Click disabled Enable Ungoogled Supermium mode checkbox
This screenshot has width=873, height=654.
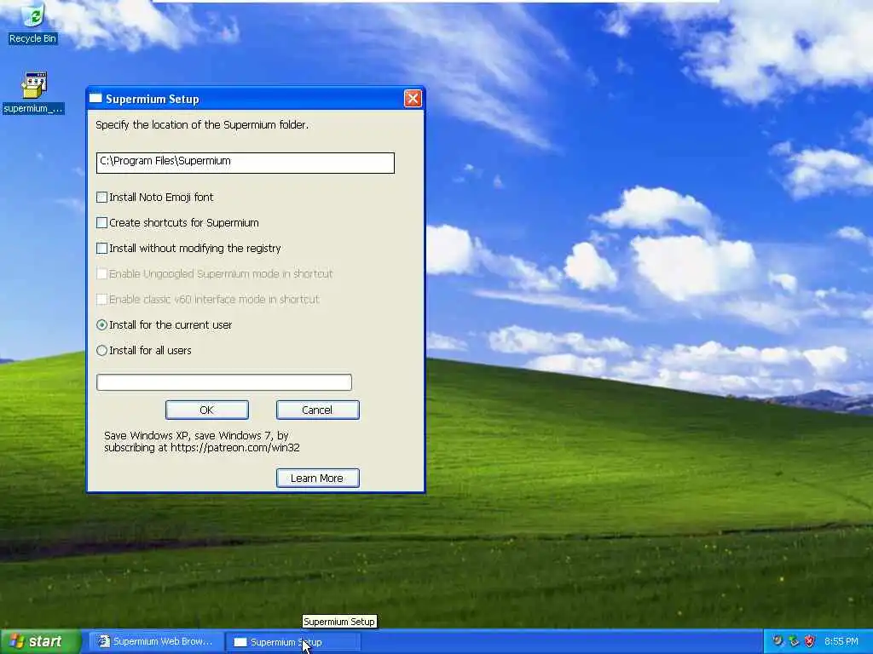[x=102, y=273]
